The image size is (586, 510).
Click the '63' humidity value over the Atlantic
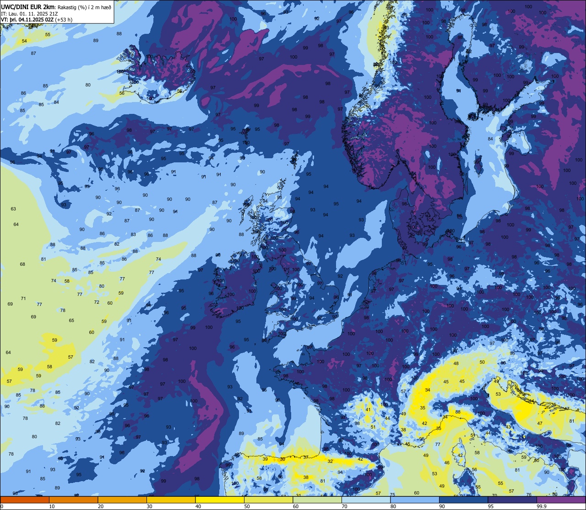(13, 209)
